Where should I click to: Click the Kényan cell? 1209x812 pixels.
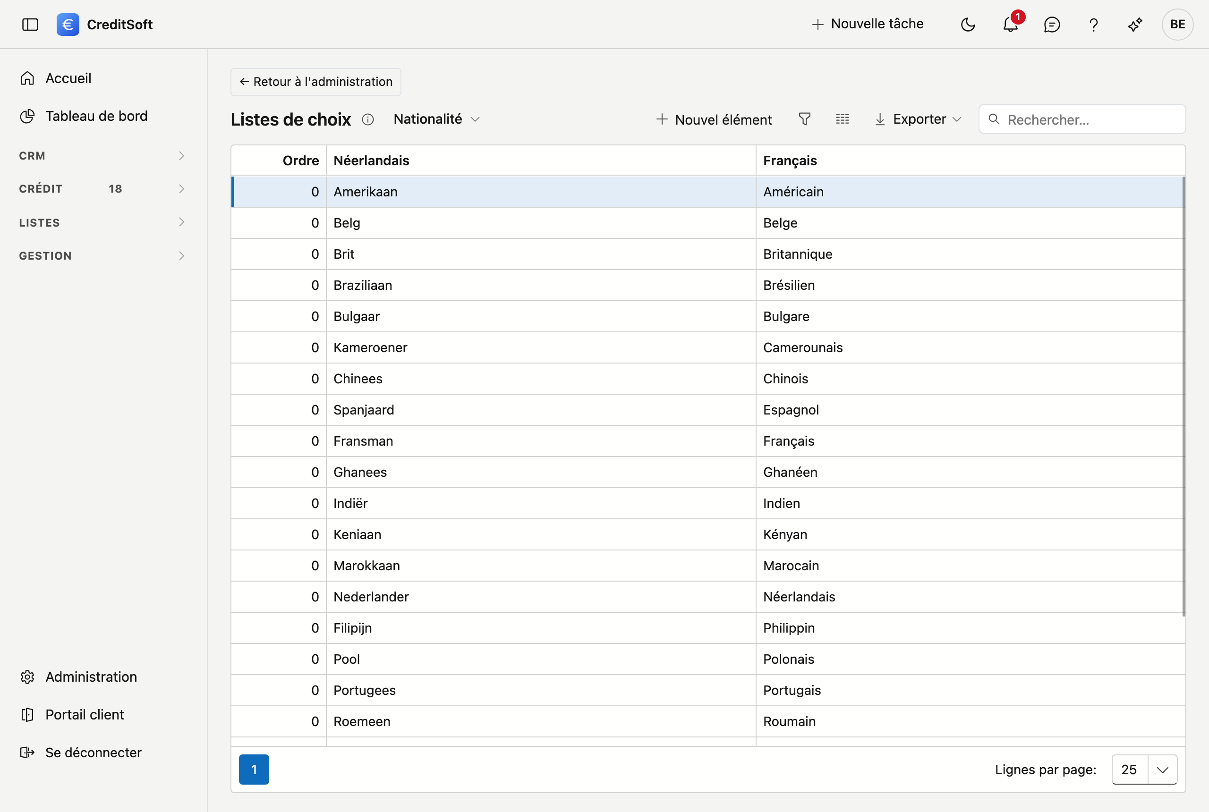(x=970, y=534)
